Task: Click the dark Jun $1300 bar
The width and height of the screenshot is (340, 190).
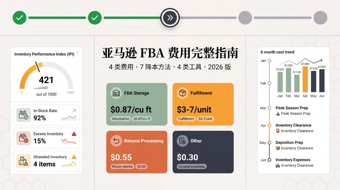Action: tap(322, 81)
